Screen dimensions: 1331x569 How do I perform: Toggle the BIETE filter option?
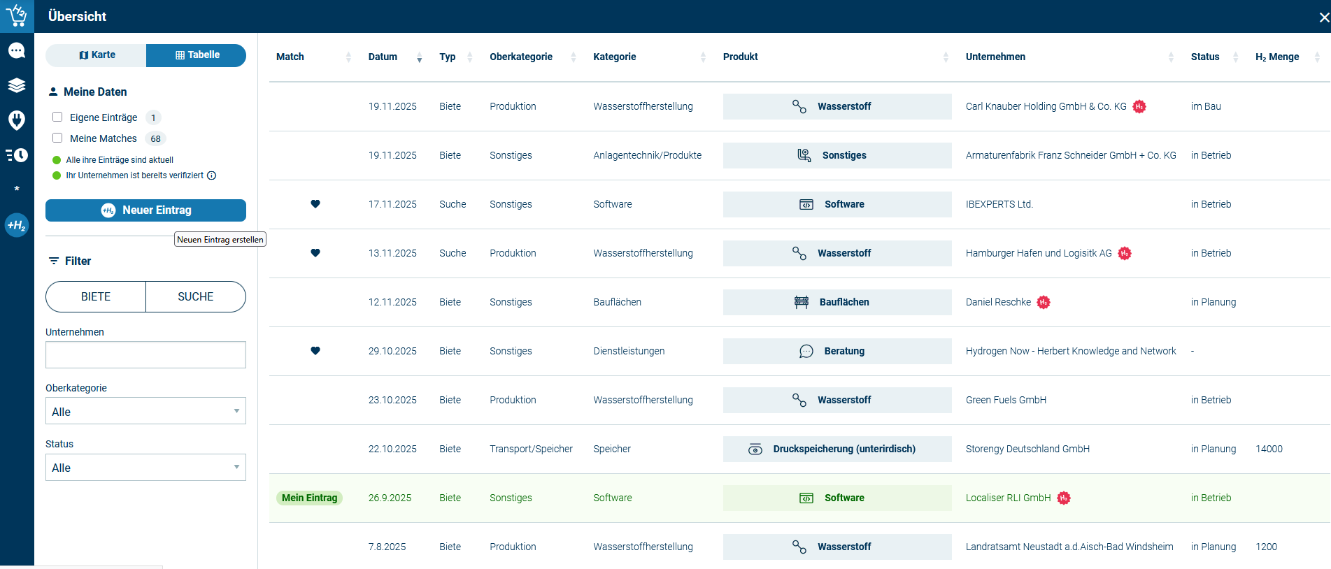click(x=96, y=296)
